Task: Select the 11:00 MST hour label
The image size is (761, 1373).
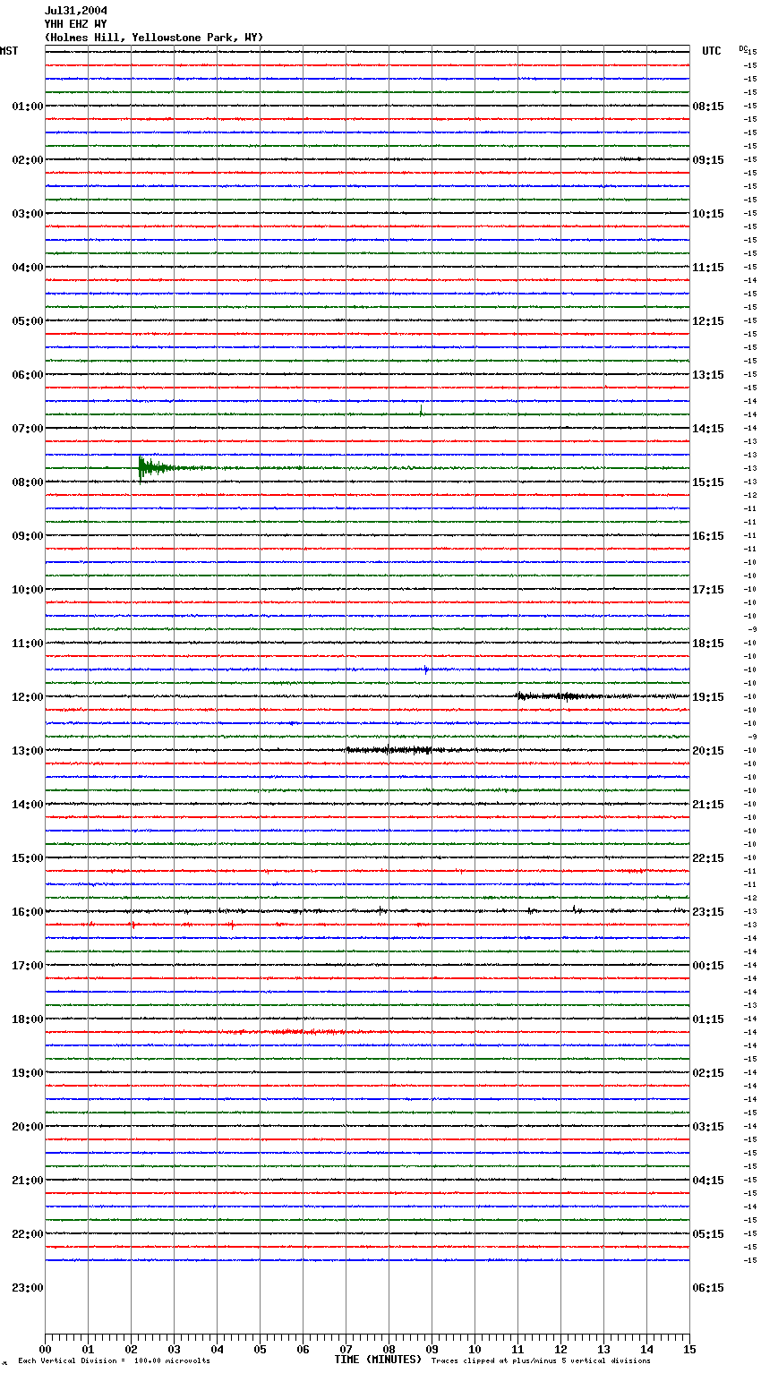Action: [28, 644]
